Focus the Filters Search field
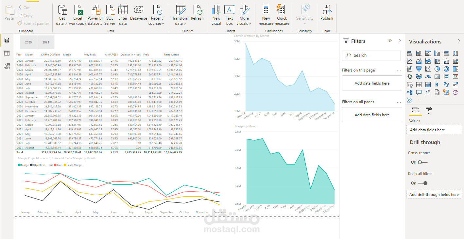This screenshot has width=464, height=239. pos(371,56)
